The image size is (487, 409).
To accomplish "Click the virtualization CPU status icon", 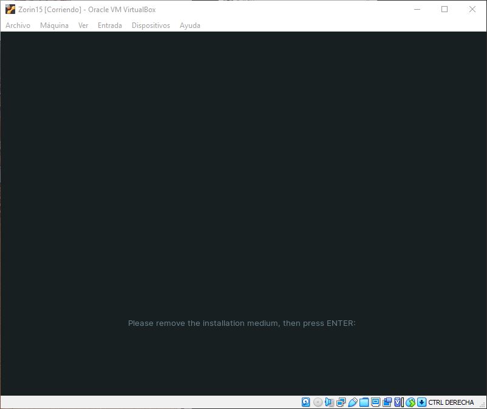I will (x=398, y=402).
